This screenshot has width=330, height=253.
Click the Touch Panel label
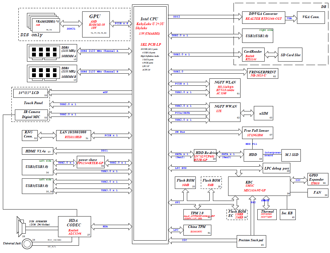[33, 103]
